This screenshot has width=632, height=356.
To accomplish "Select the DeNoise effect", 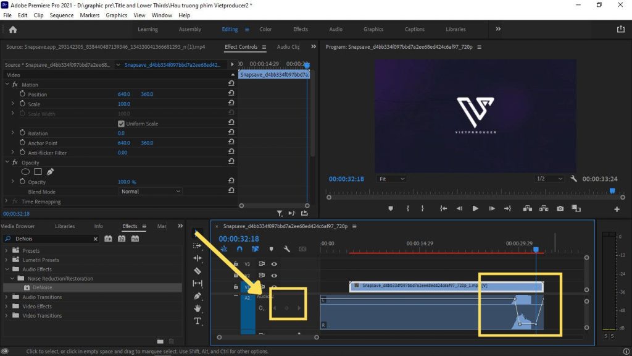I will (42, 288).
